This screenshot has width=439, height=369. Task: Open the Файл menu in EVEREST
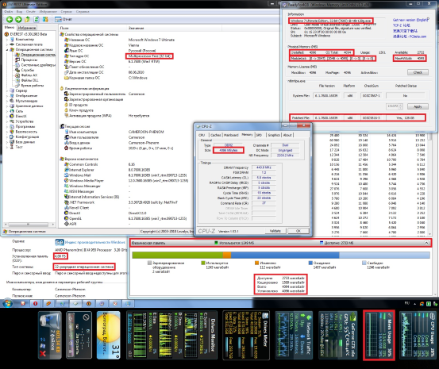[x=9, y=11]
